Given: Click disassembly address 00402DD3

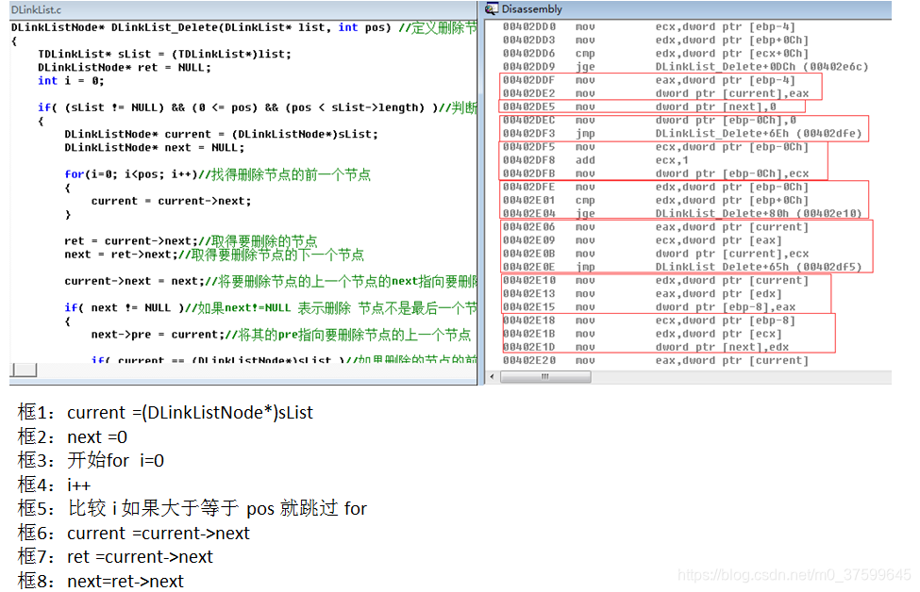Looking at the screenshot, I should coord(528,41).
